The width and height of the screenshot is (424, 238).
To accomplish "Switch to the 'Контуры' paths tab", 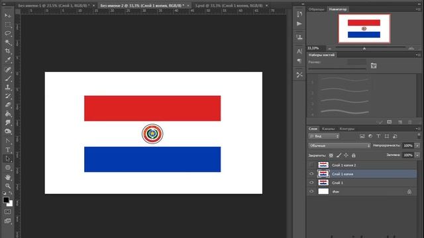I will [x=347, y=129].
